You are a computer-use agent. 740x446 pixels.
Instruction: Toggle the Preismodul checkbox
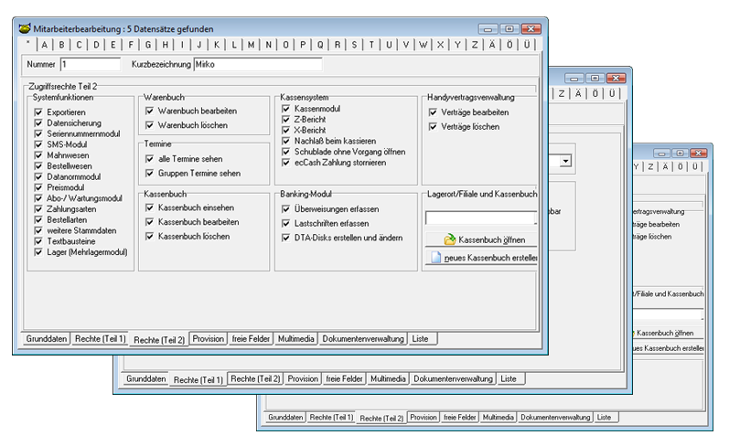(38, 187)
